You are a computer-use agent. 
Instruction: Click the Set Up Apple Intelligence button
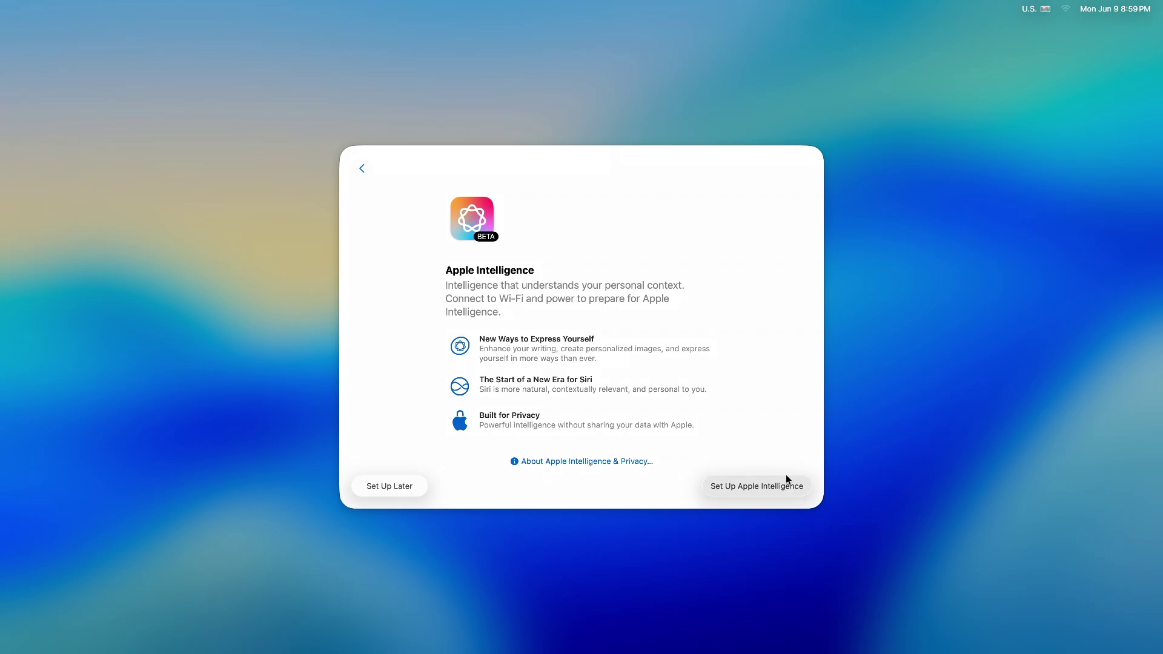pos(757,486)
